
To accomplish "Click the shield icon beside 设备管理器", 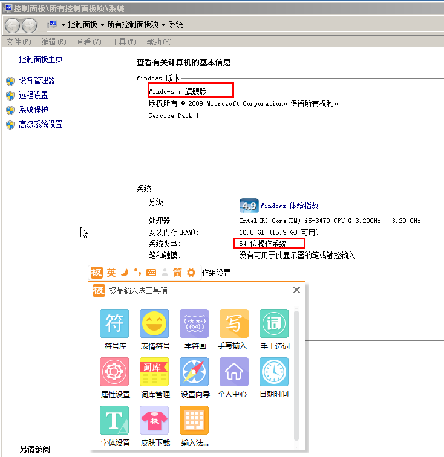I will 10,82.
